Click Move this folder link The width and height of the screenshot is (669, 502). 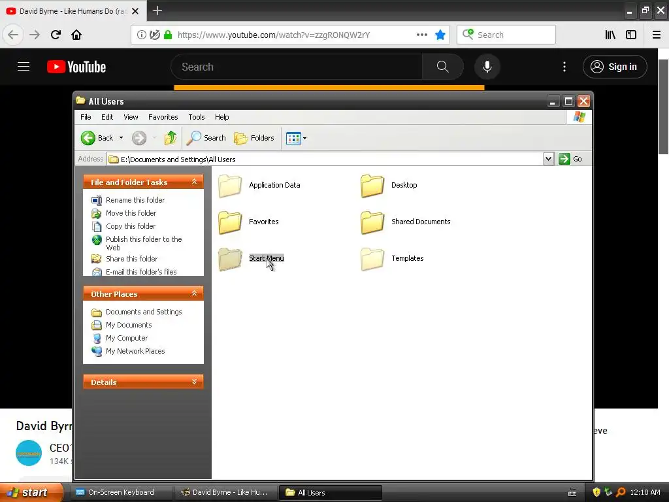click(131, 213)
